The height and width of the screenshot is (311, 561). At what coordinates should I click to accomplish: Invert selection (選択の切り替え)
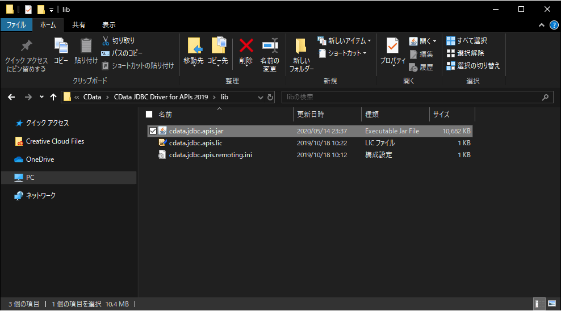coord(473,66)
